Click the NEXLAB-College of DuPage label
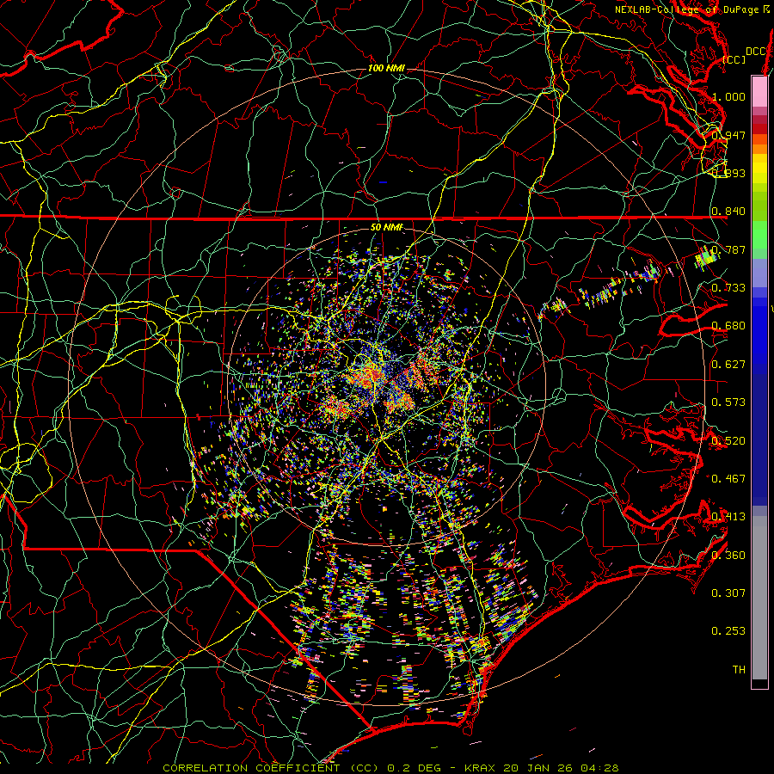774x774 pixels. pyautogui.click(x=692, y=9)
